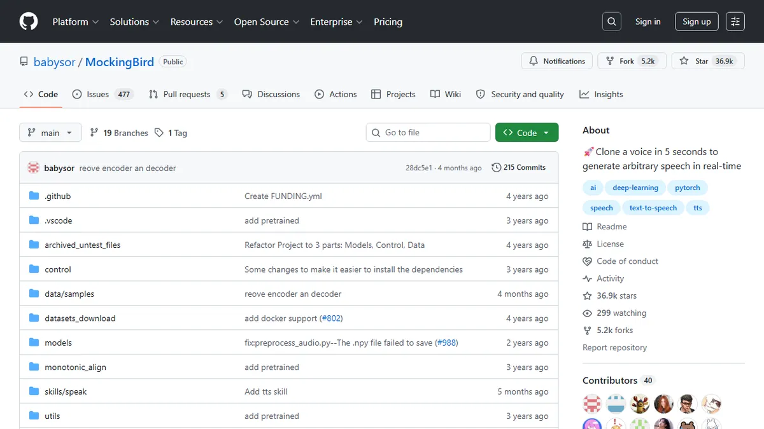Image resolution: width=764 pixels, height=429 pixels.
Task: Expand the Resources menu
Action: coord(197,22)
